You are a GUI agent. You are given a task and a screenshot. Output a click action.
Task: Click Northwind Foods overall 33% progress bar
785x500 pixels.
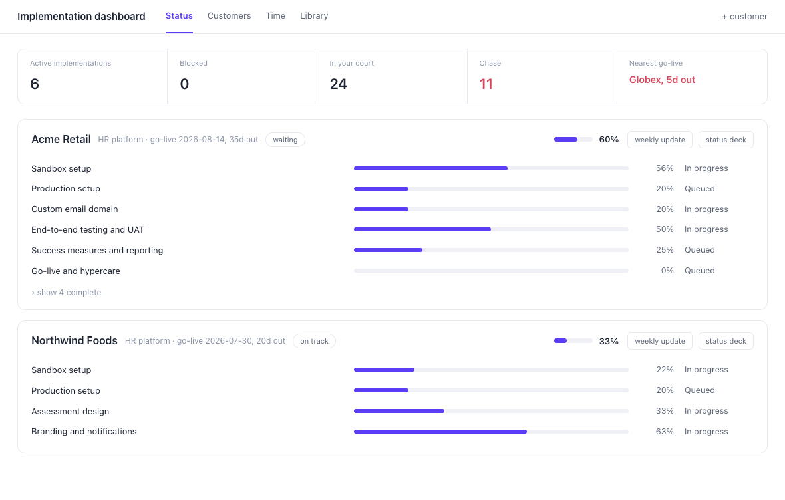[573, 341]
